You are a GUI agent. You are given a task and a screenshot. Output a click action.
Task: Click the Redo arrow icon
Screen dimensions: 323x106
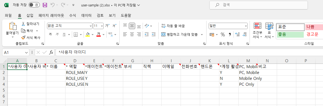point(63,5)
